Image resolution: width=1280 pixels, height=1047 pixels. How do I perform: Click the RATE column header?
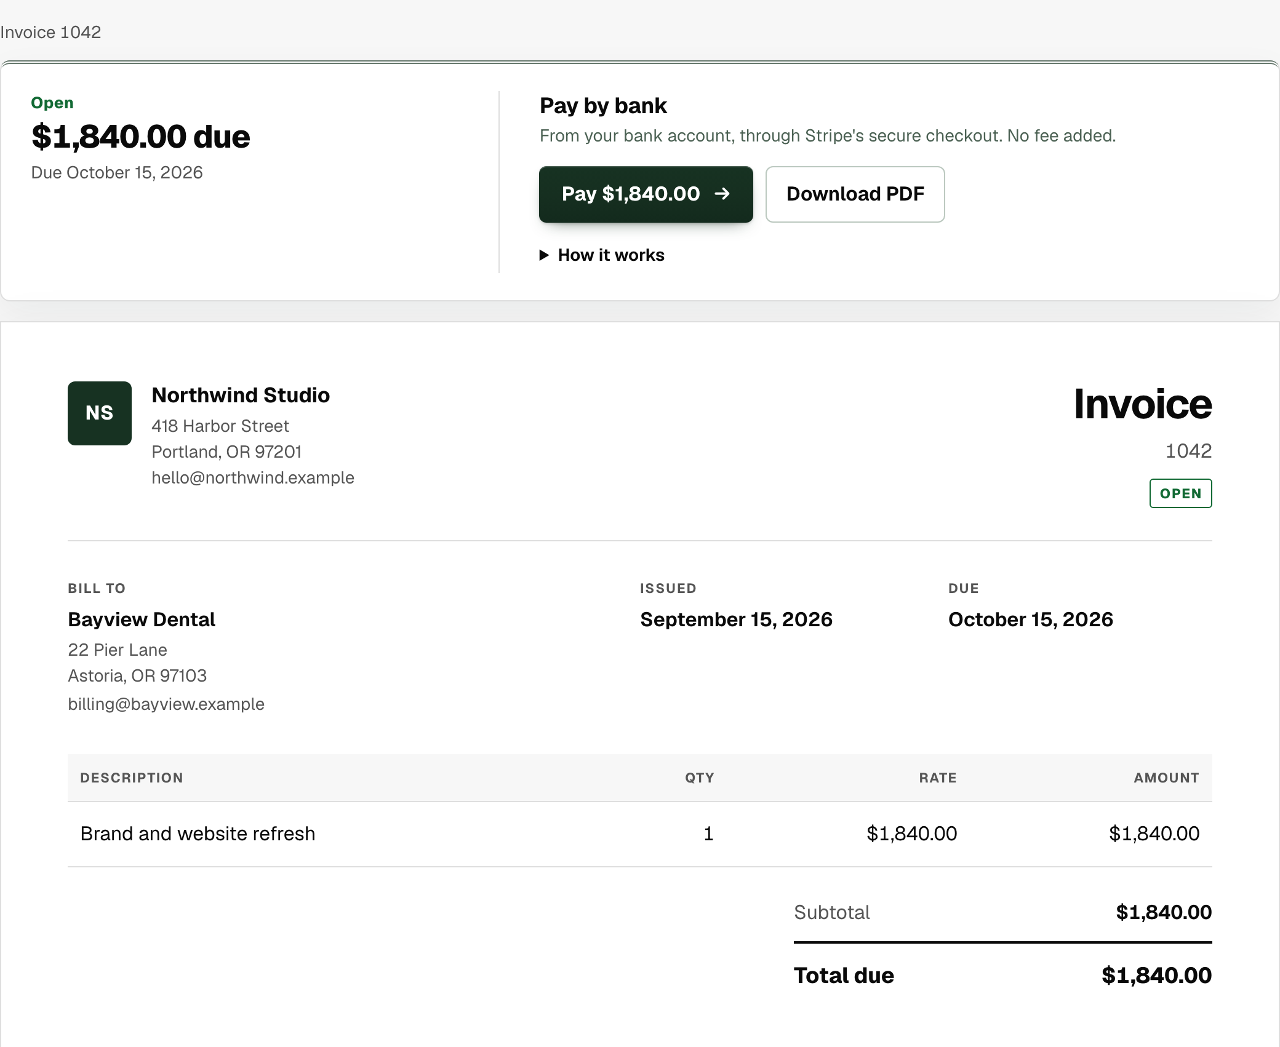coord(938,778)
